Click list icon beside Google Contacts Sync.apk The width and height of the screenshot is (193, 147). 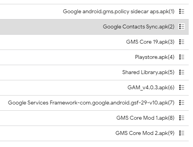pyautogui.click(x=182, y=27)
